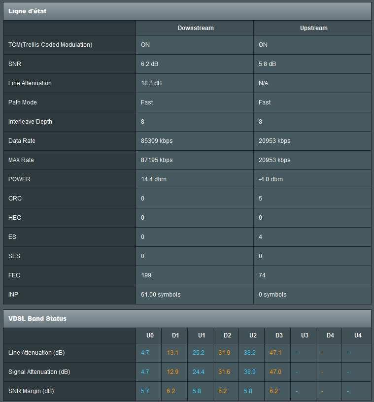Click the upstream SNR value 5.8 dB
Image resolution: width=374 pixels, height=402 pixels.
(x=267, y=64)
